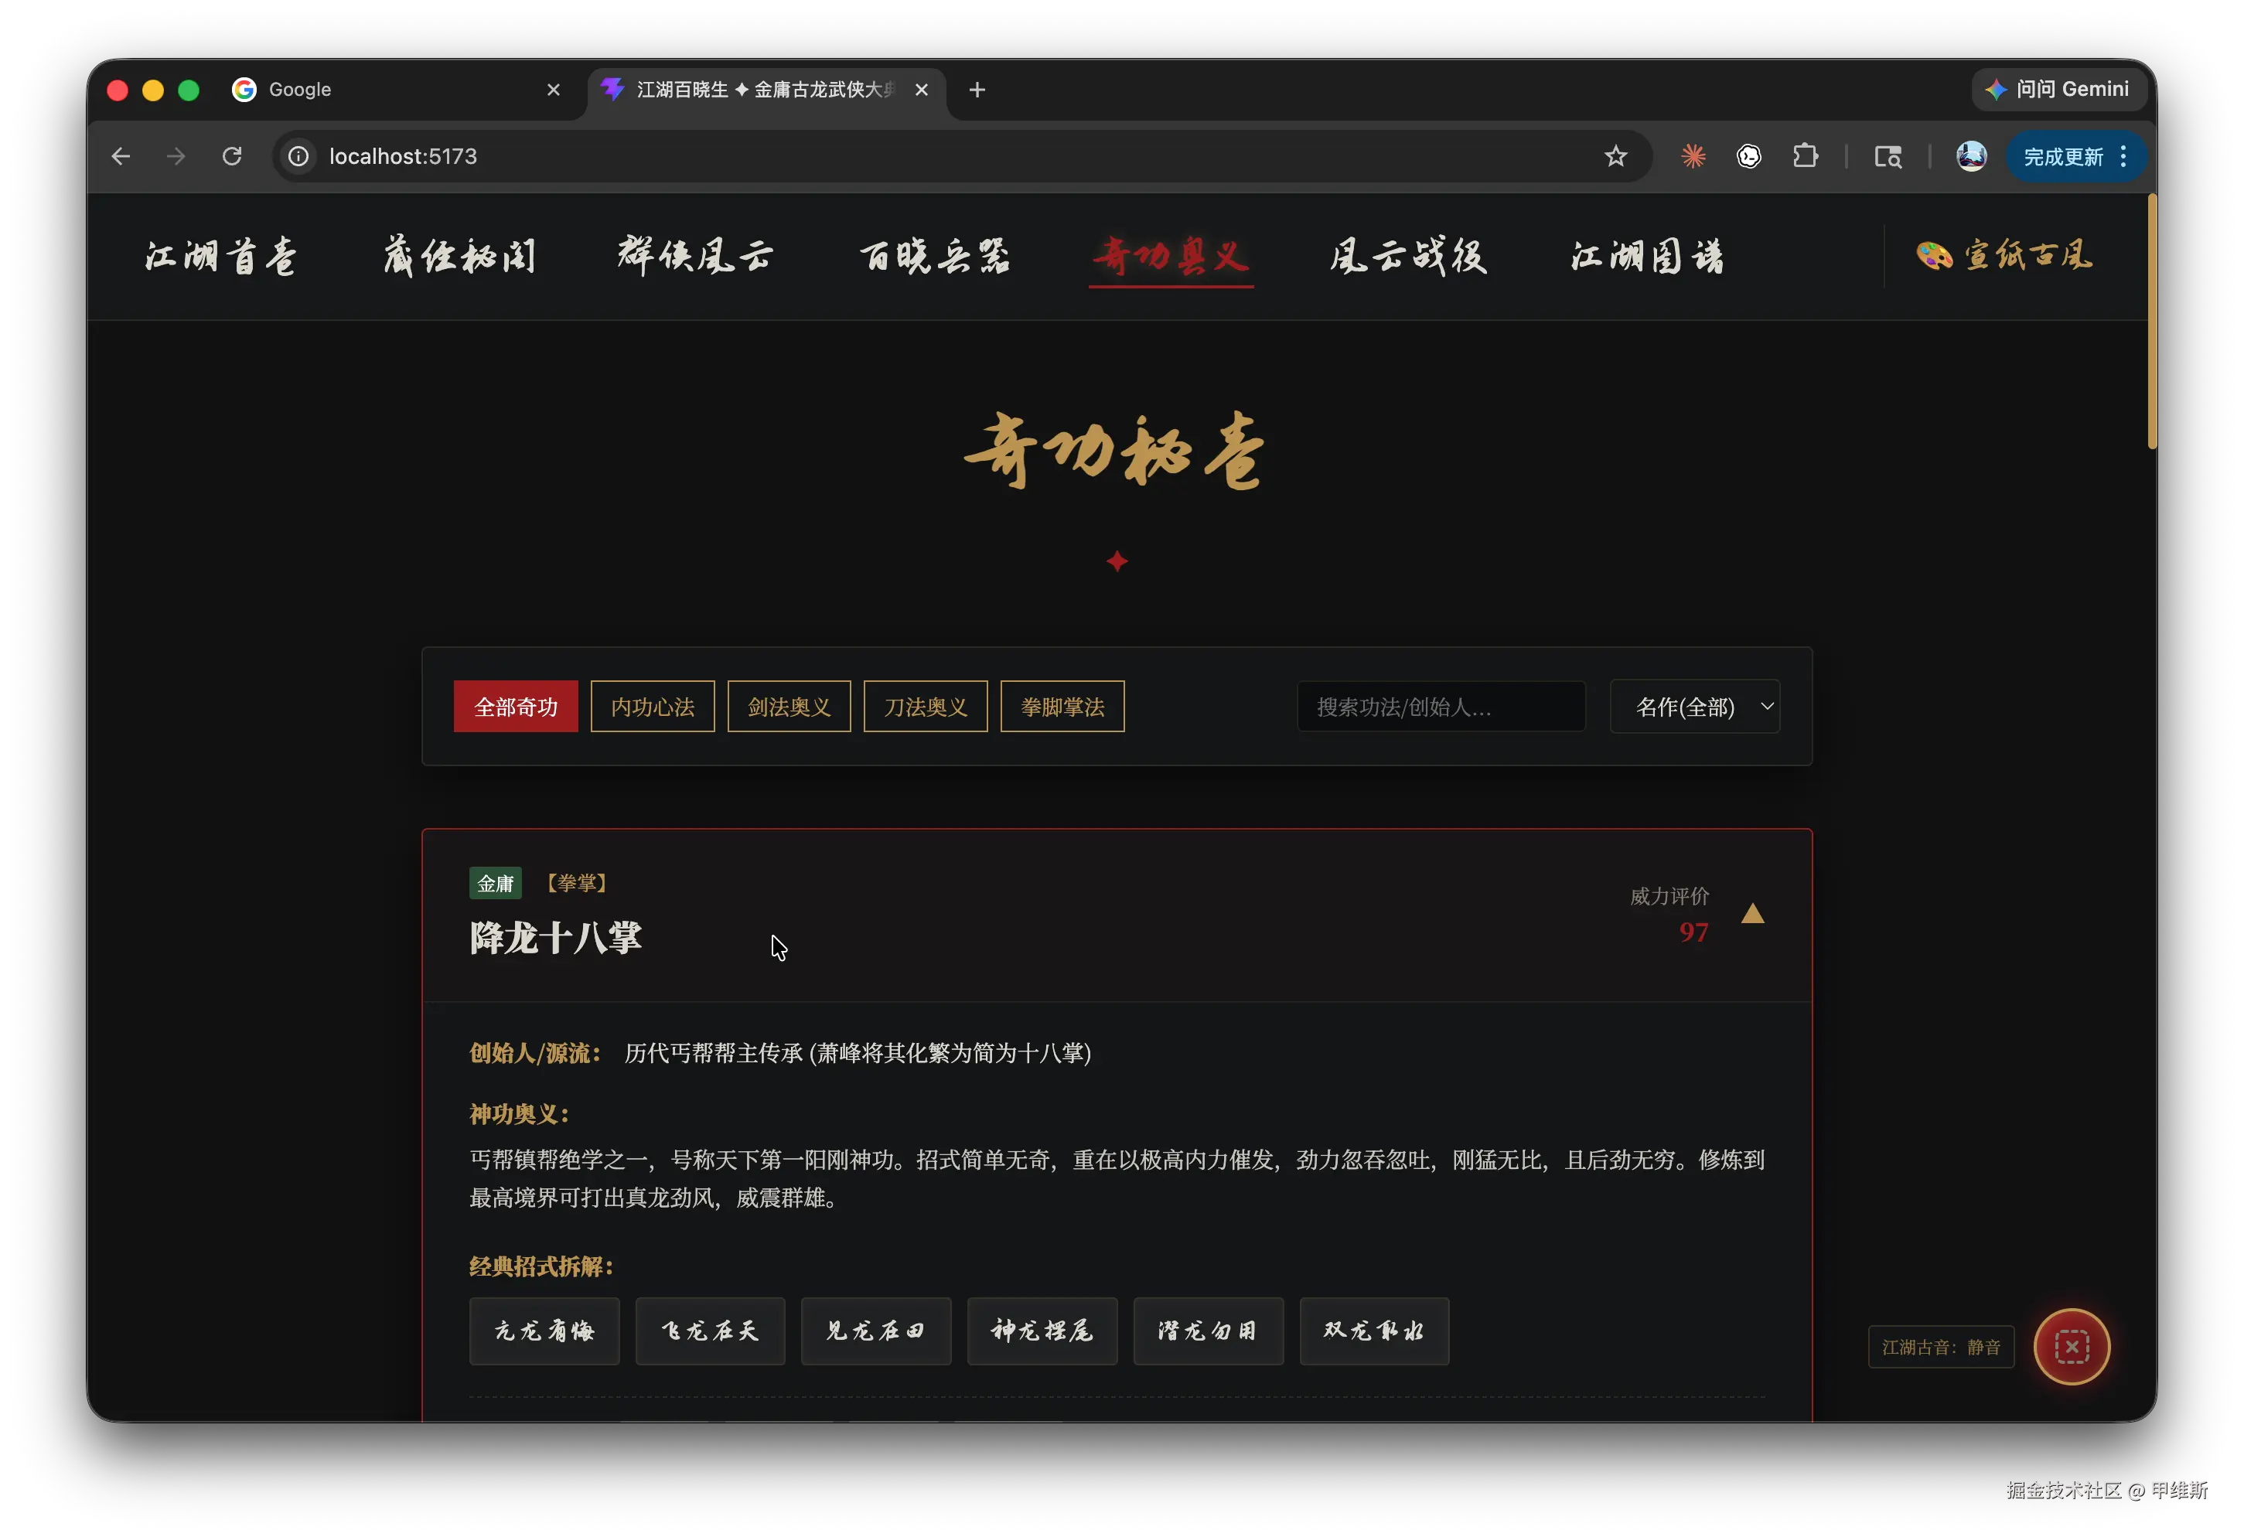
Task: Select the 亢龙有悔 move chip
Action: tap(544, 1331)
